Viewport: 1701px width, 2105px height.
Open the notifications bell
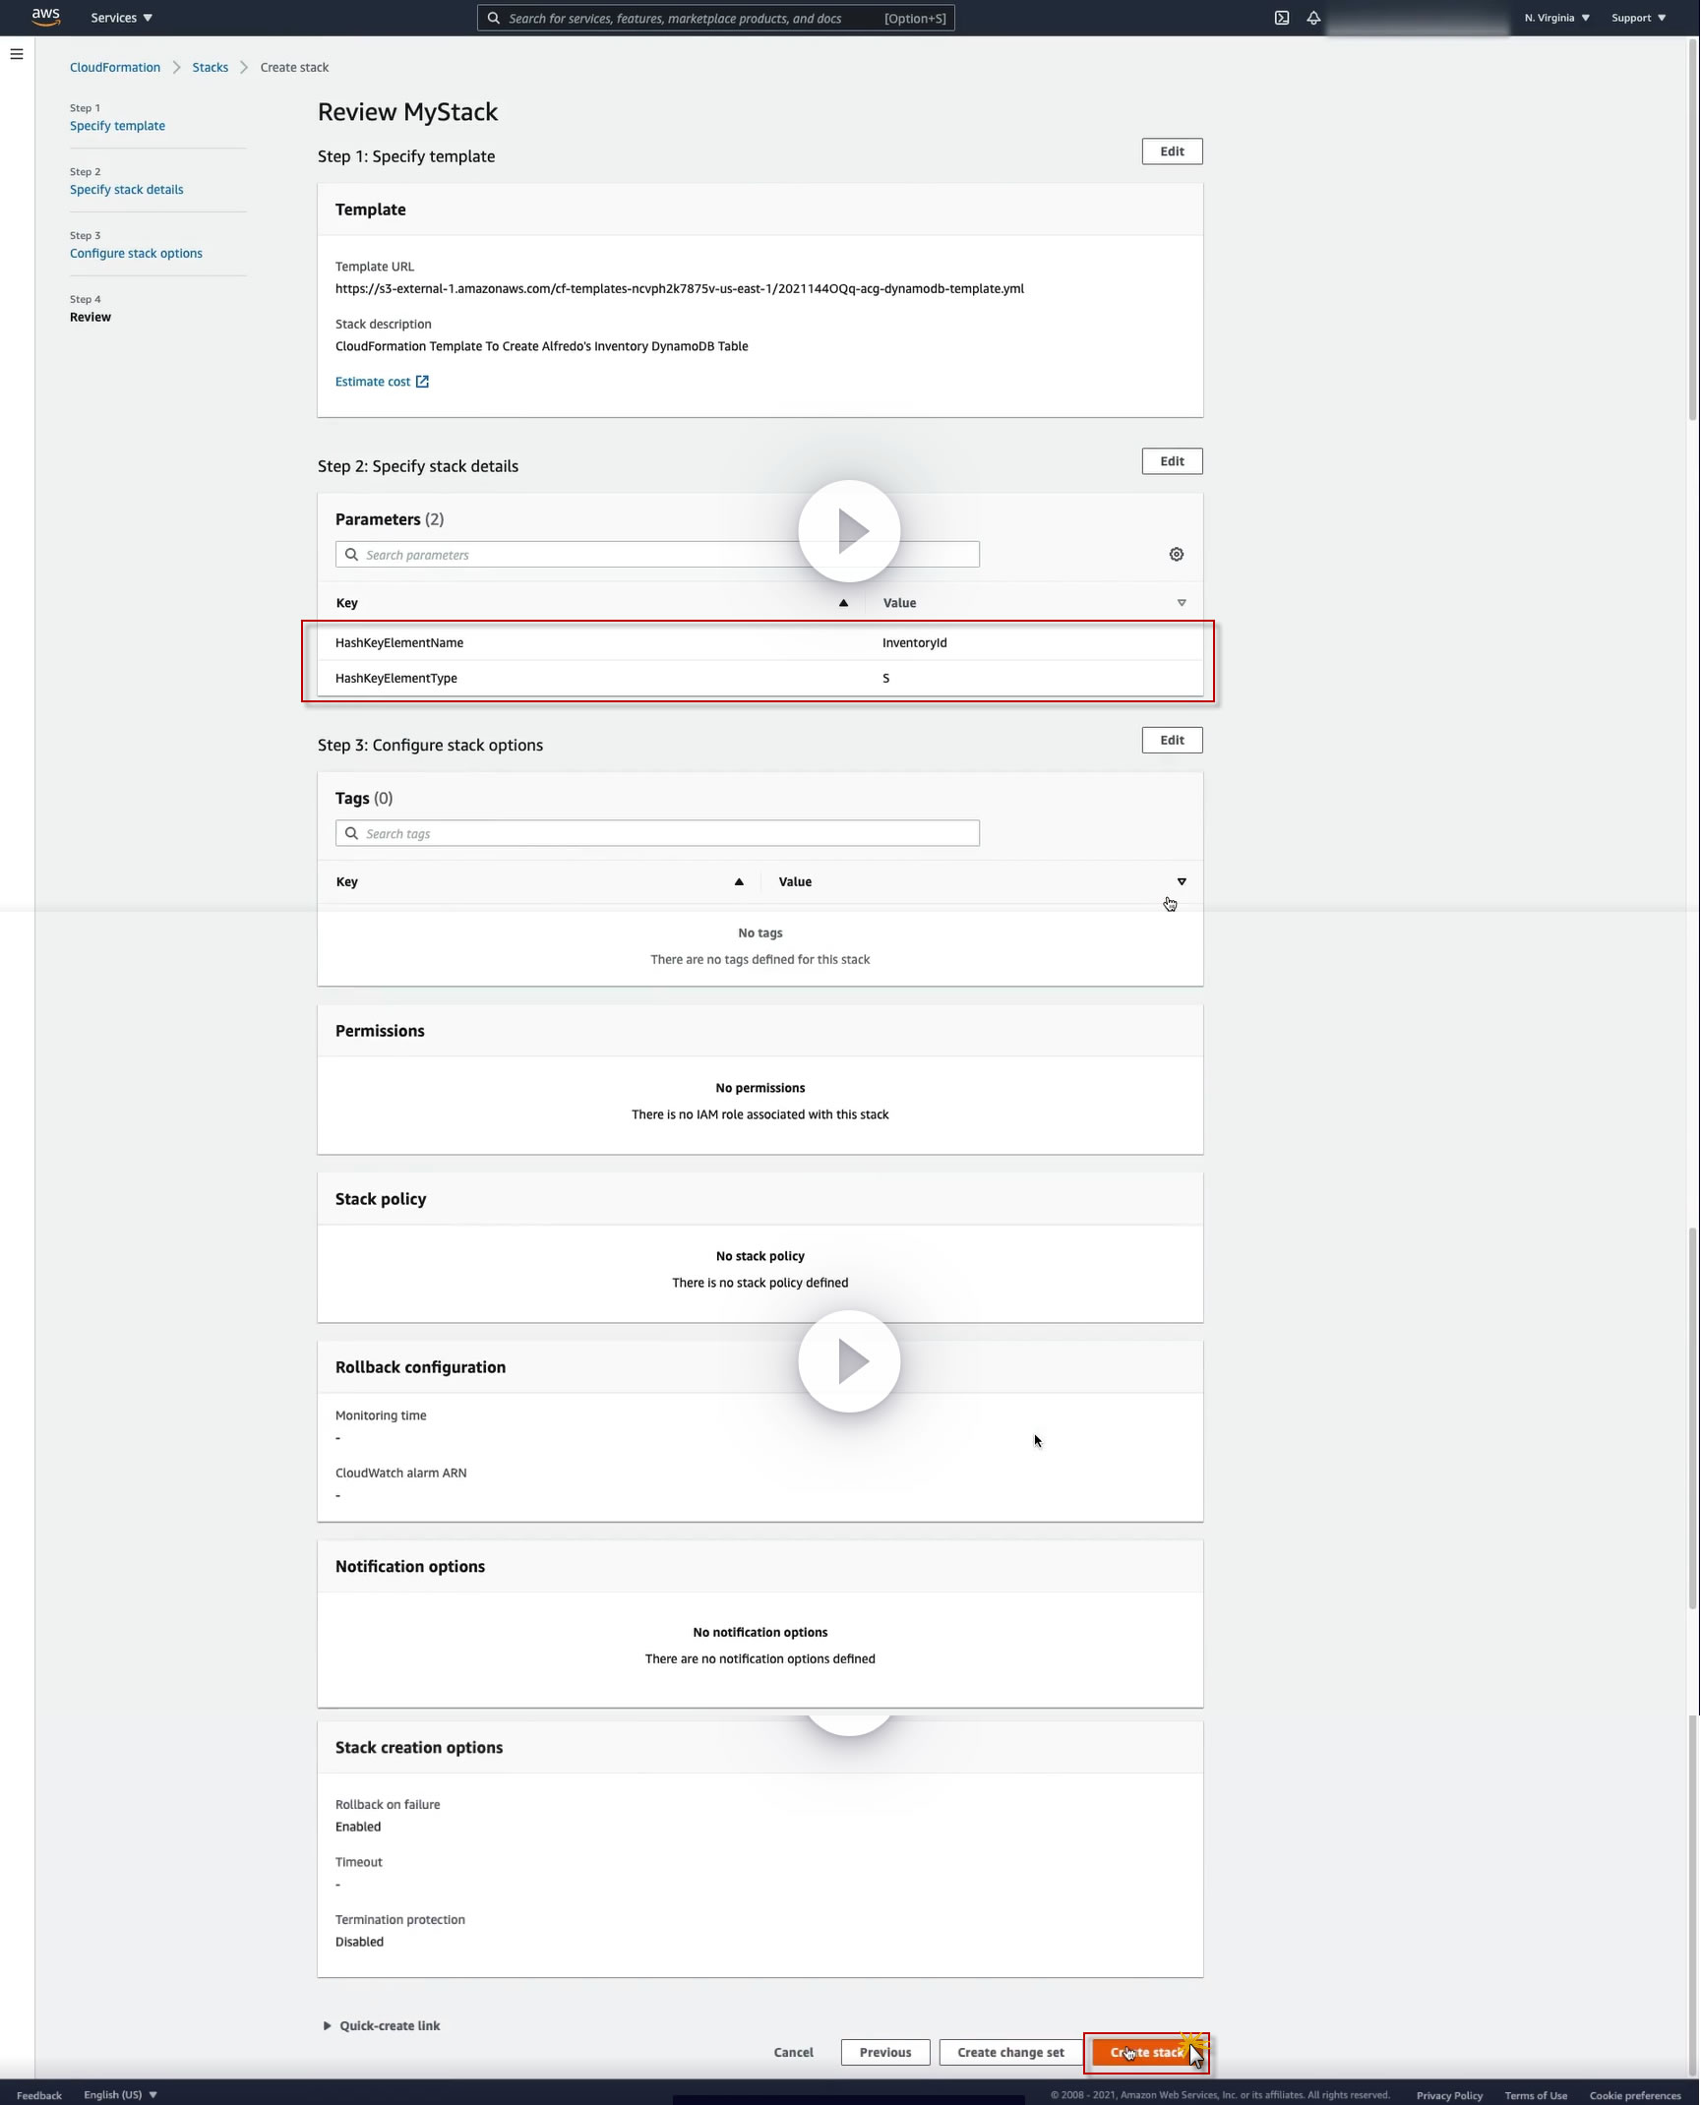[x=1313, y=18]
